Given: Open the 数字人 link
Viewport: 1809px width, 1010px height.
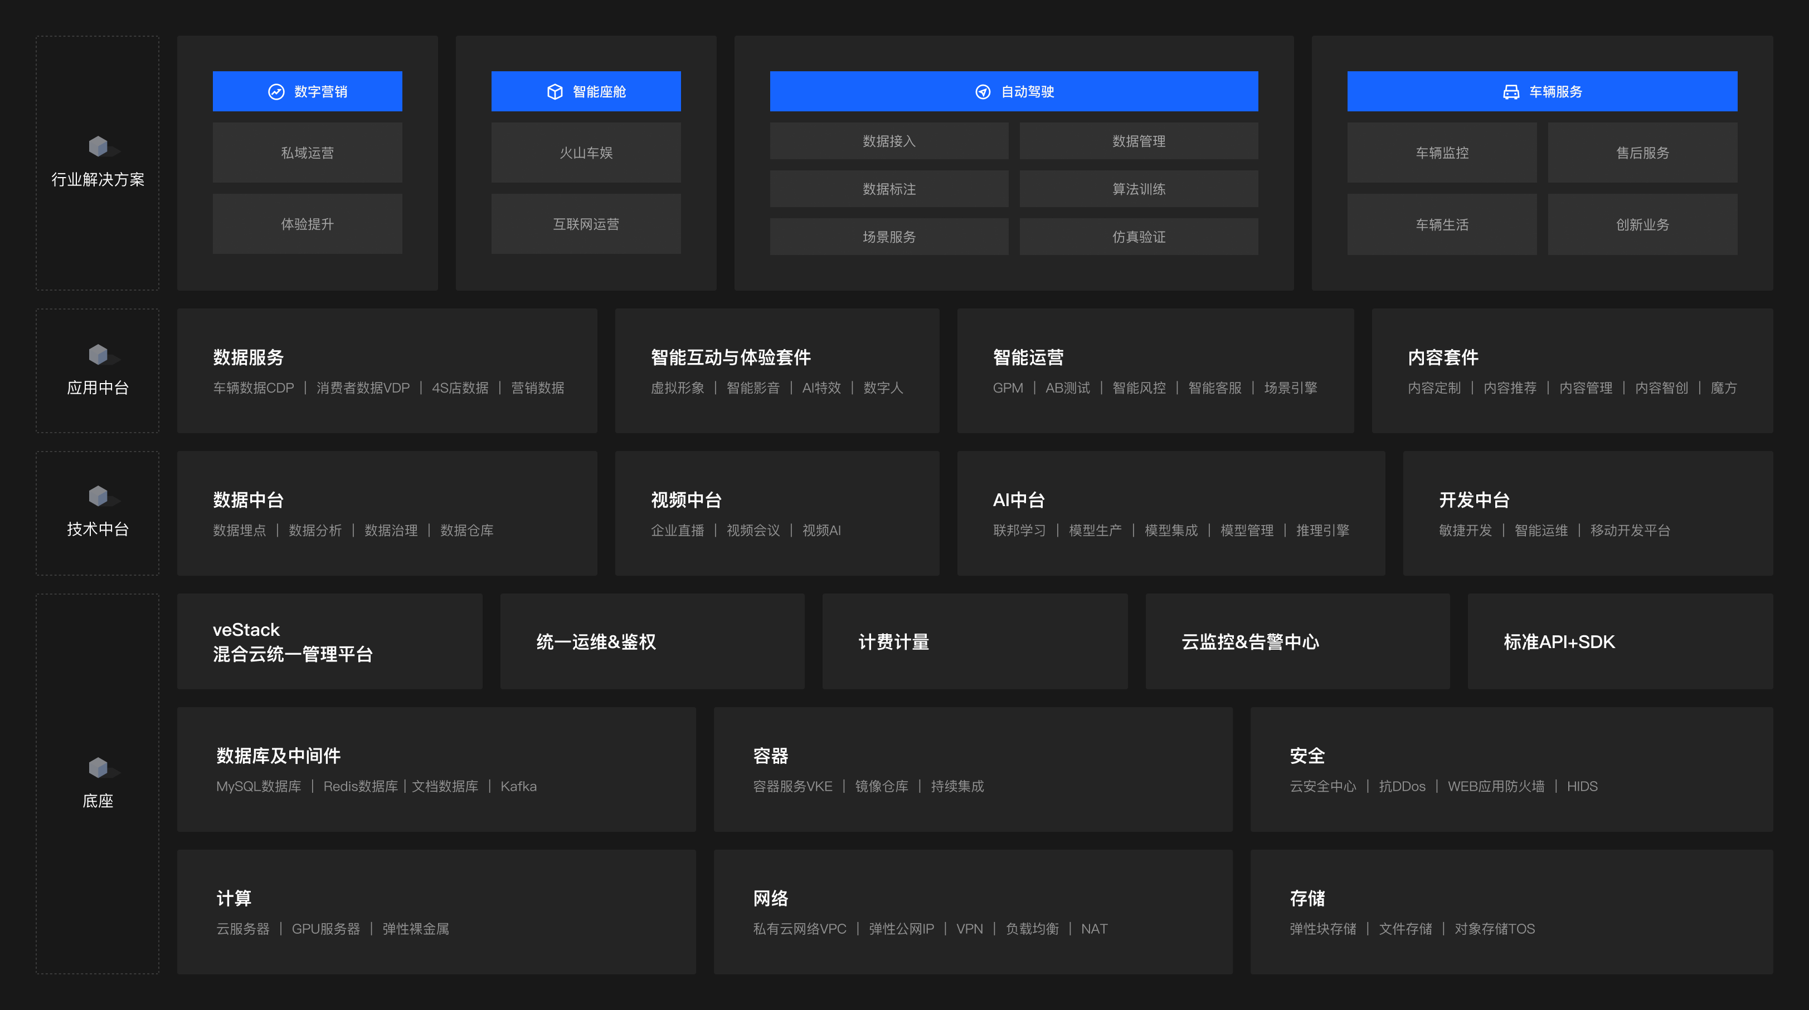Looking at the screenshot, I should (x=883, y=388).
